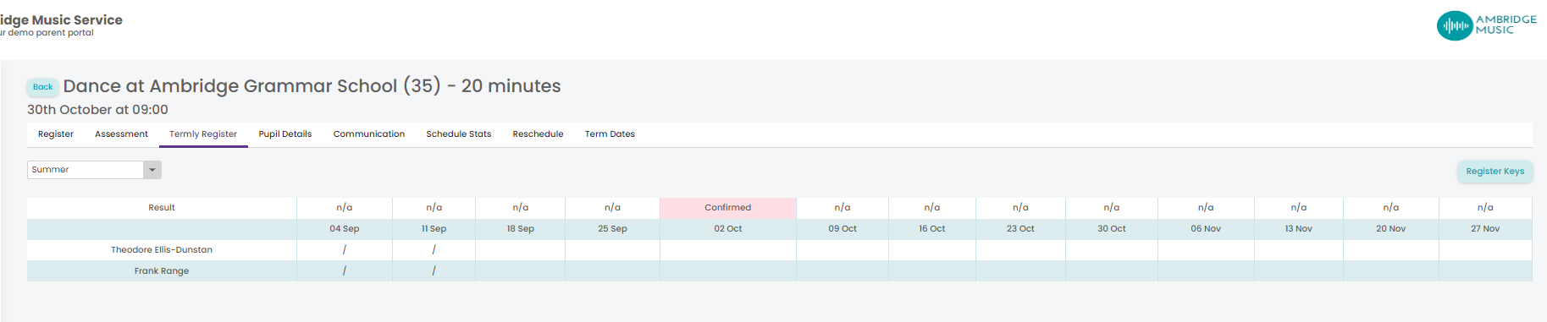Select pupil name Frank Range
1547x322 pixels.
tap(162, 271)
